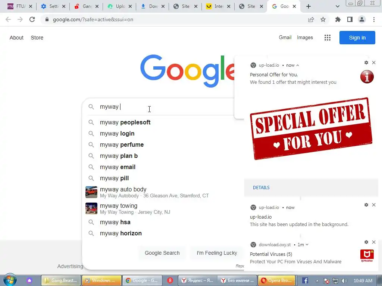Select suggestion myway perfume
Screen dimensions: 382x286
[122, 145]
